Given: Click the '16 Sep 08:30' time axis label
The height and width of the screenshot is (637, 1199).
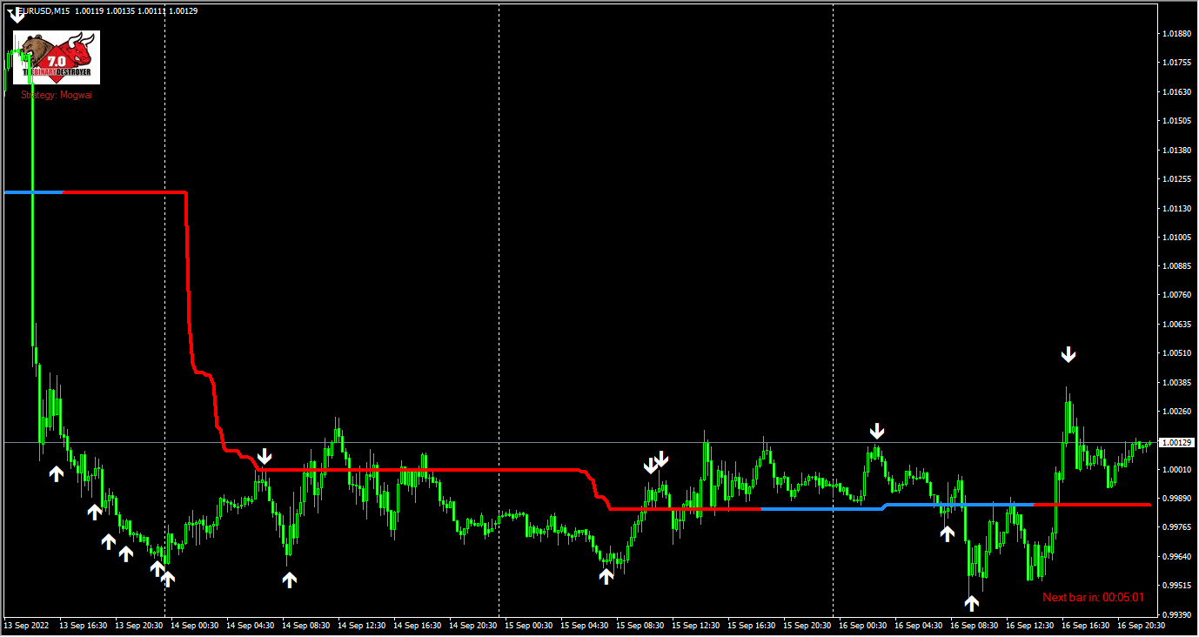Looking at the screenshot, I should (975, 625).
